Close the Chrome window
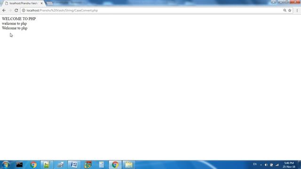This screenshot has height=169, width=301. (295, 2)
